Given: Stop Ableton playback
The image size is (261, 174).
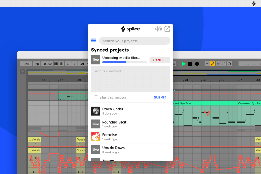Looking at the screenshot, I should point(190,64).
